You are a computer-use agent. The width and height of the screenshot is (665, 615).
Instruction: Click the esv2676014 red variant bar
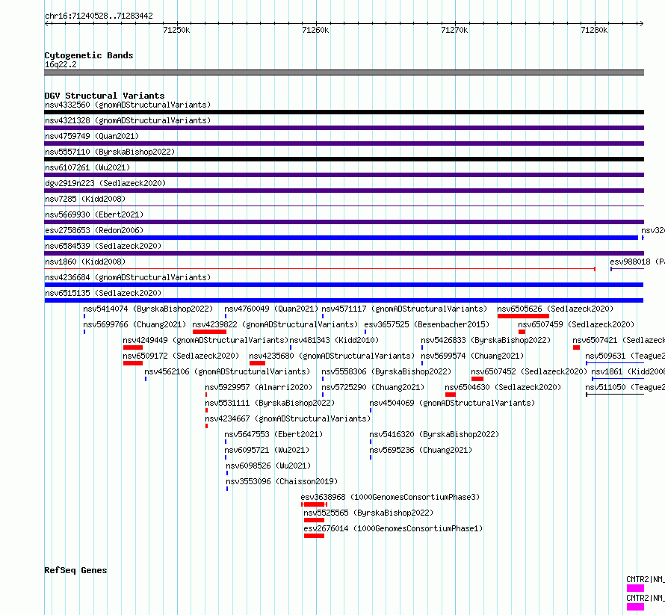click(315, 536)
